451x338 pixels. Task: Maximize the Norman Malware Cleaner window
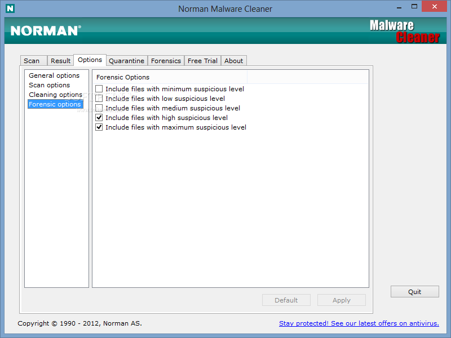click(x=414, y=7)
